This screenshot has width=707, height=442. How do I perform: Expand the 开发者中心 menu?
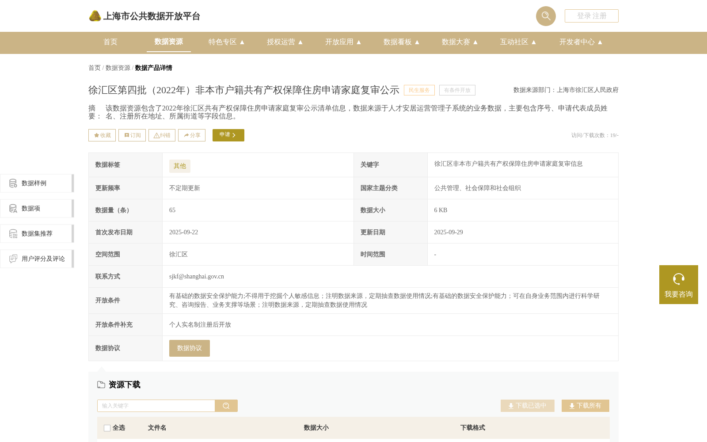point(581,42)
